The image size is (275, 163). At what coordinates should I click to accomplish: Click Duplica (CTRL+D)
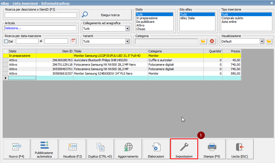100,149
